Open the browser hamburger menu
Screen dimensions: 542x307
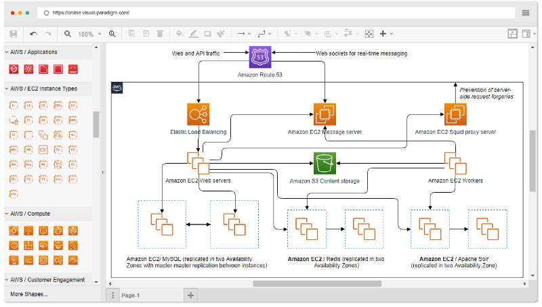click(526, 13)
